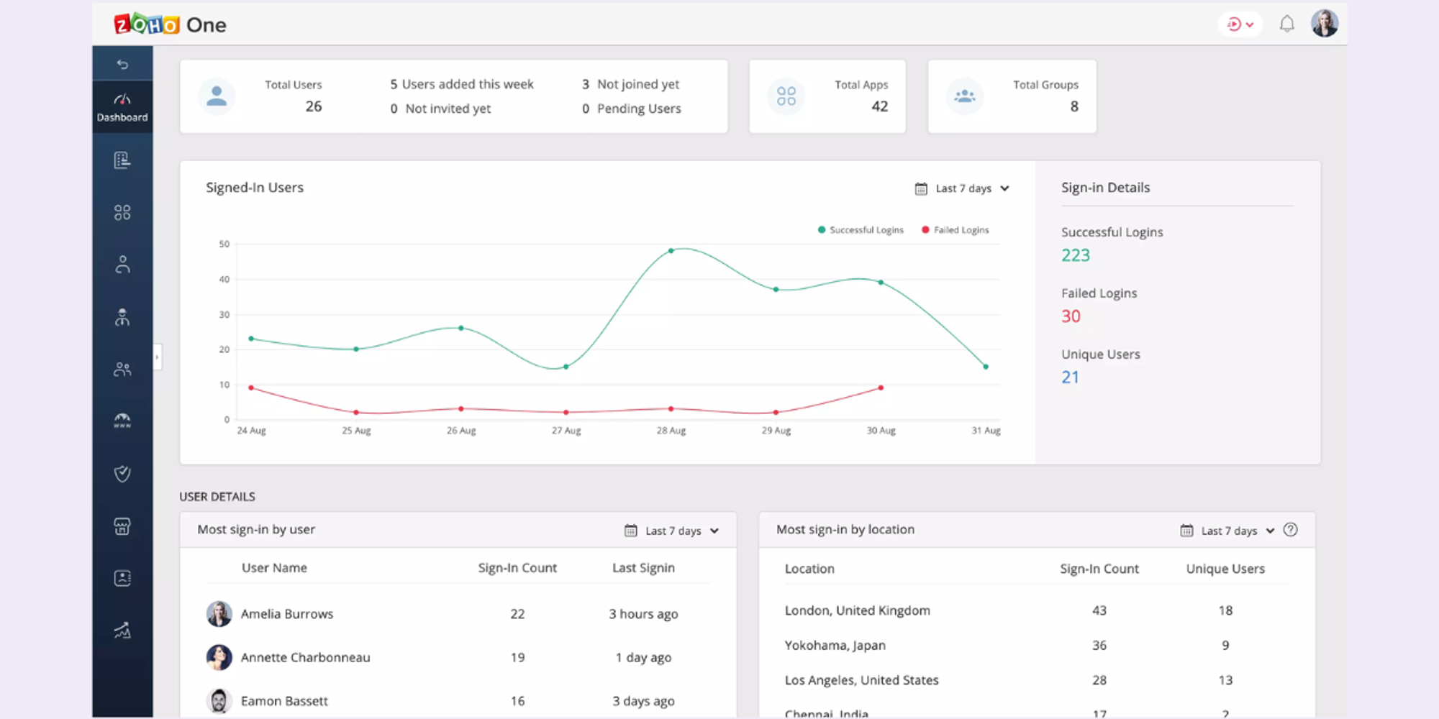
Task: Open the groups sidebar icon
Action: pyautogui.click(x=122, y=369)
